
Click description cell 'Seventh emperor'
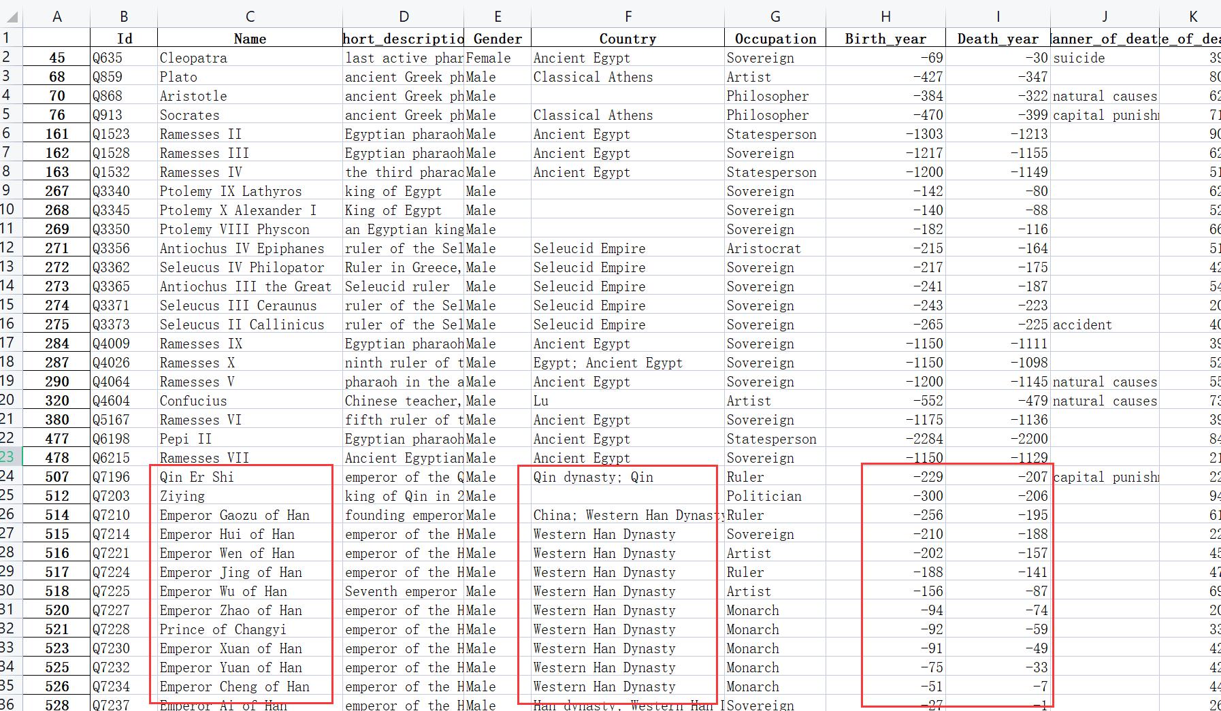[404, 591]
